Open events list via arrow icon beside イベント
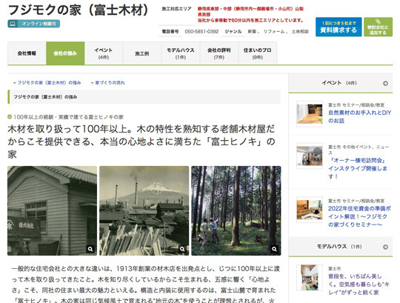Image resolution: width=400 pixels, height=303 pixels. [x=385, y=84]
